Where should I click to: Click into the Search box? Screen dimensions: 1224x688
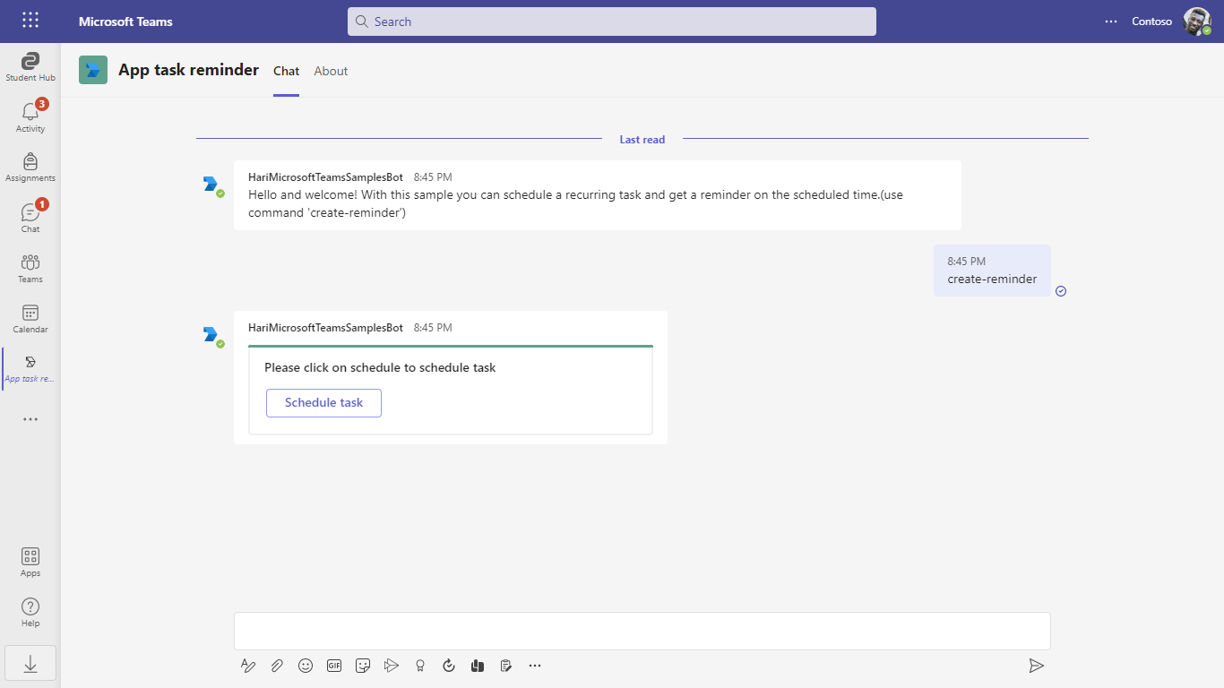612,21
